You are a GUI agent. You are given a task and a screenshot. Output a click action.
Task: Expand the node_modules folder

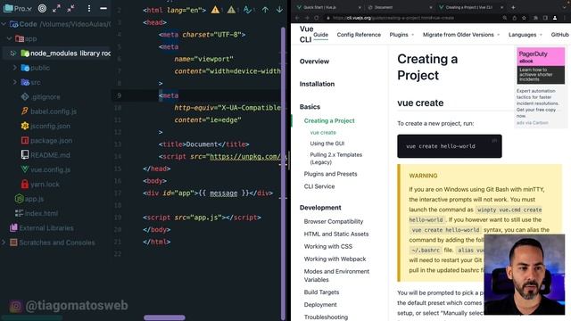13,53
